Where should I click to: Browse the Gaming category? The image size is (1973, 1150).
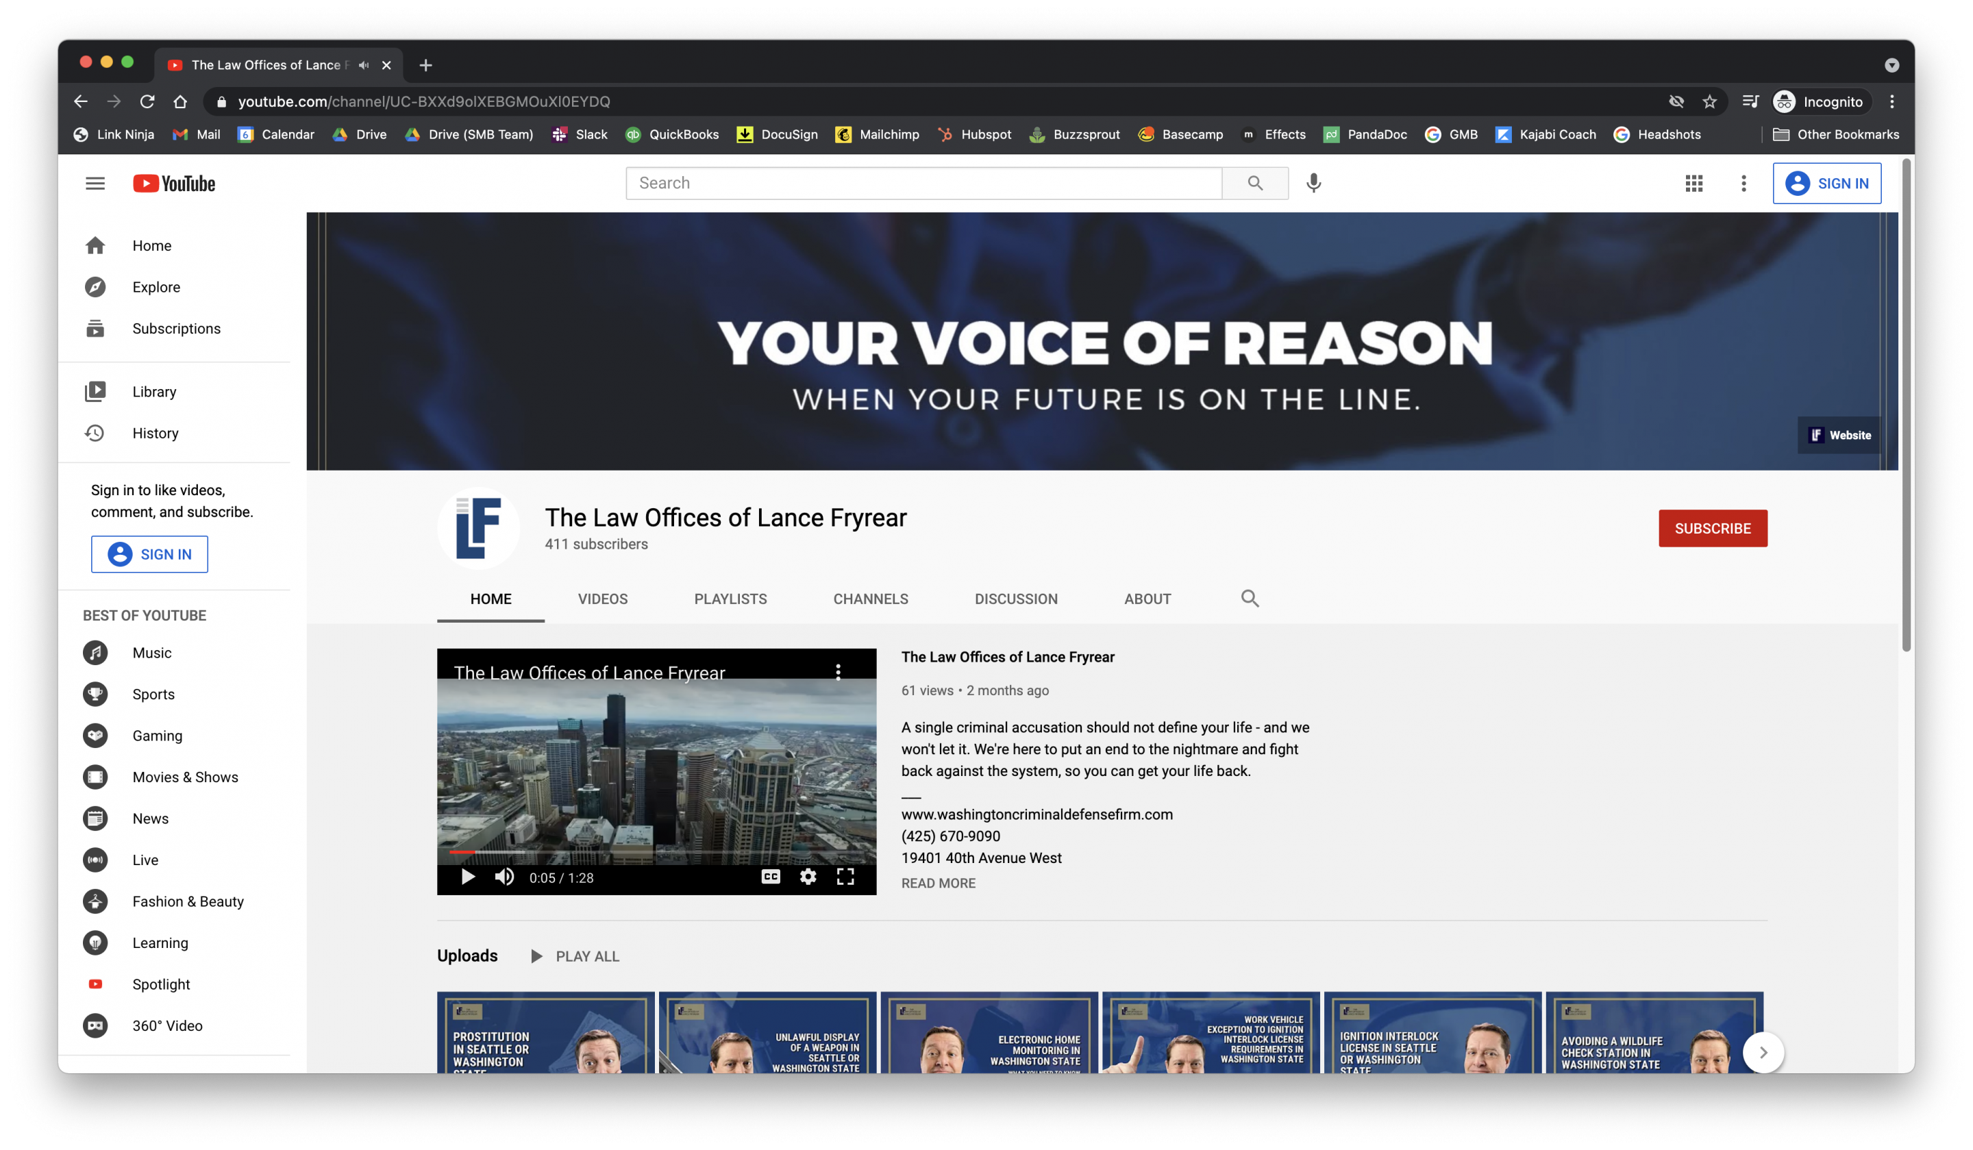(x=174, y=736)
